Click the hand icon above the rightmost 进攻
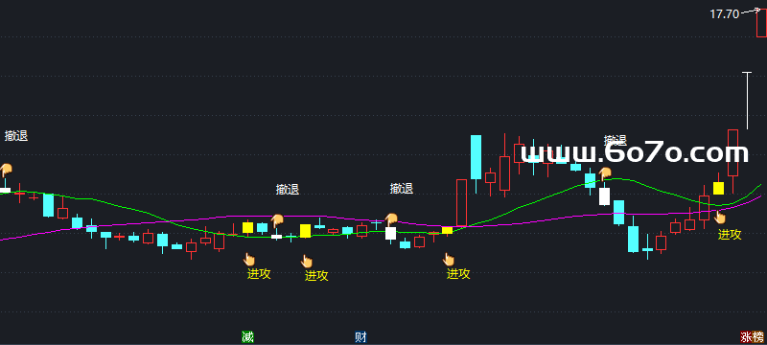Image resolution: width=767 pixels, height=345 pixels. [720, 217]
